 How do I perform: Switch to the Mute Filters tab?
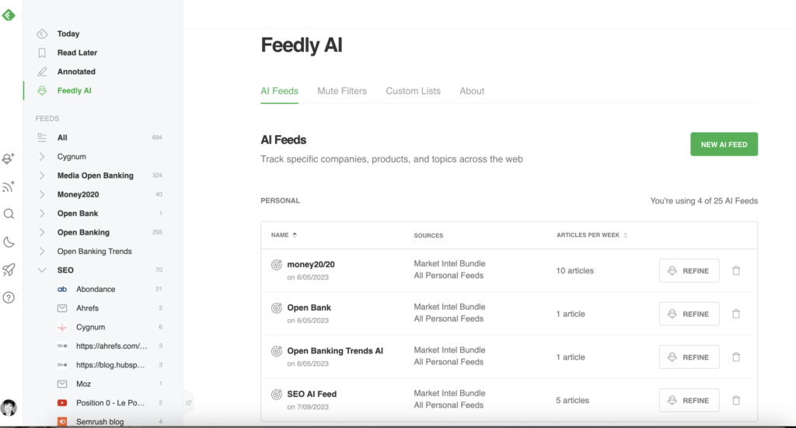[x=342, y=91]
